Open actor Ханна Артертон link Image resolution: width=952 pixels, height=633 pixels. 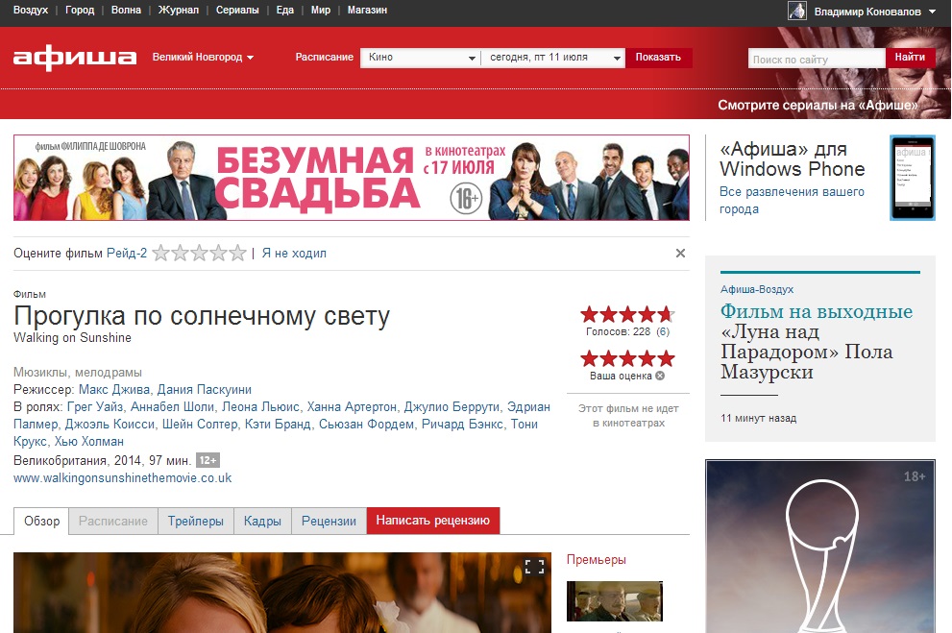coord(352,406)
